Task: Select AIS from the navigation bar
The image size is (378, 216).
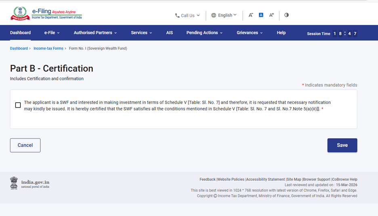Action: tap(169, 33)
